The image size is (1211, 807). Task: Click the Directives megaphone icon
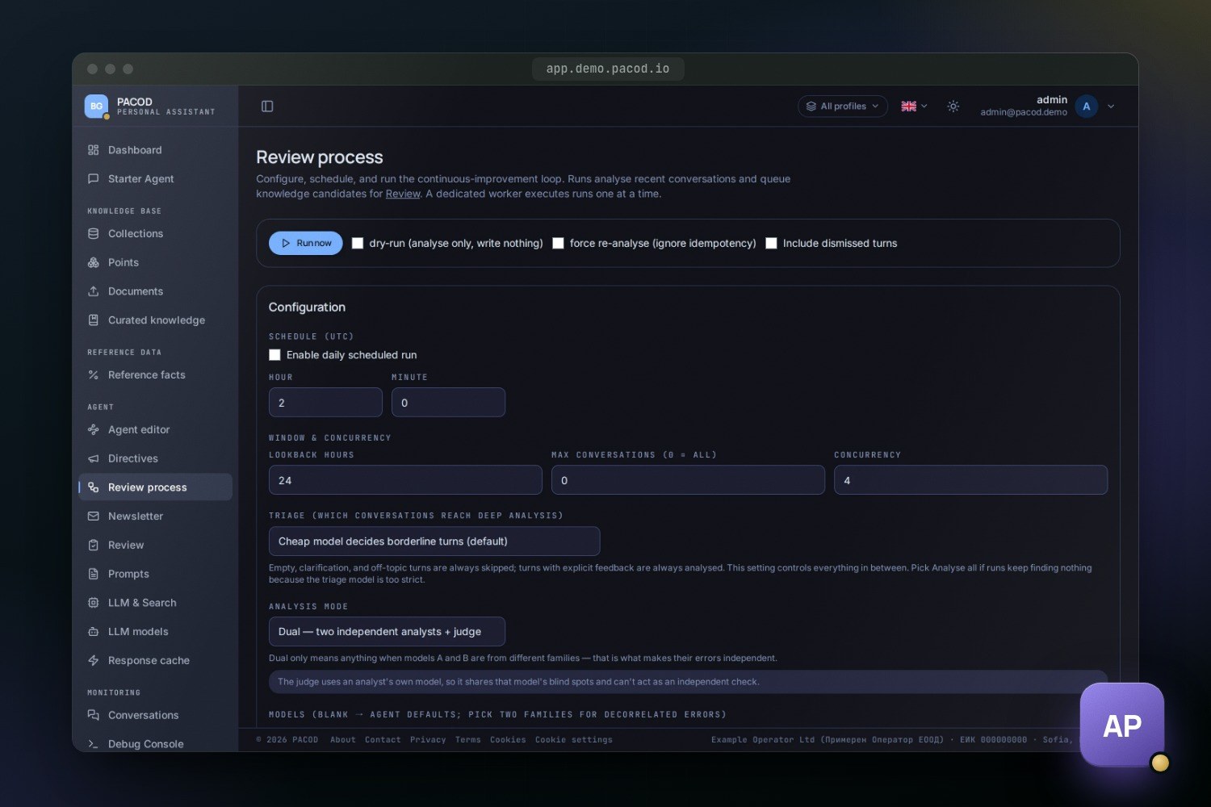94,458
